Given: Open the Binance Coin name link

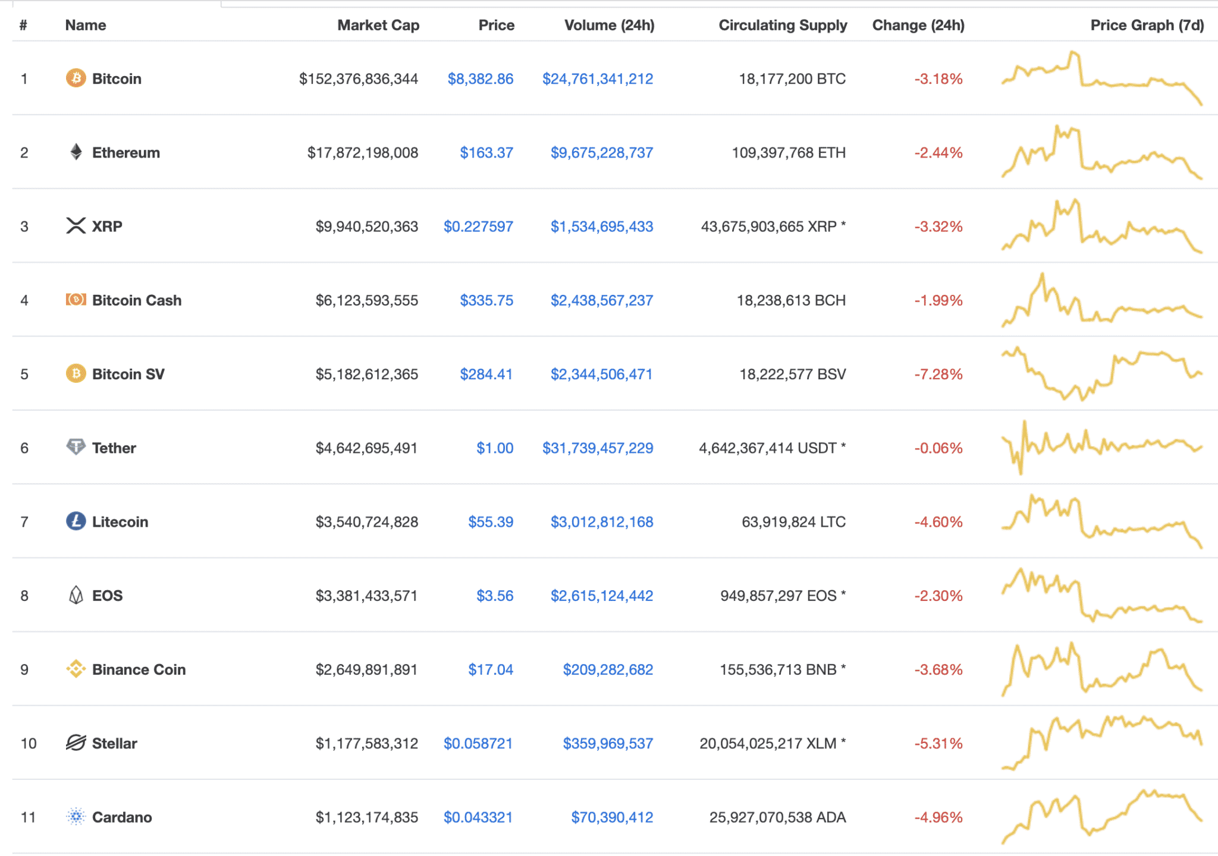Looking at the screenshot, I should click(139, 669).
